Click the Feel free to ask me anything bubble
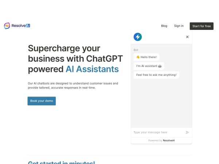 (x=156, y=75)
